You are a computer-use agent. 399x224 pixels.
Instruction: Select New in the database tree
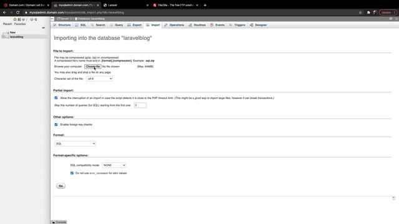coord(12,32)
